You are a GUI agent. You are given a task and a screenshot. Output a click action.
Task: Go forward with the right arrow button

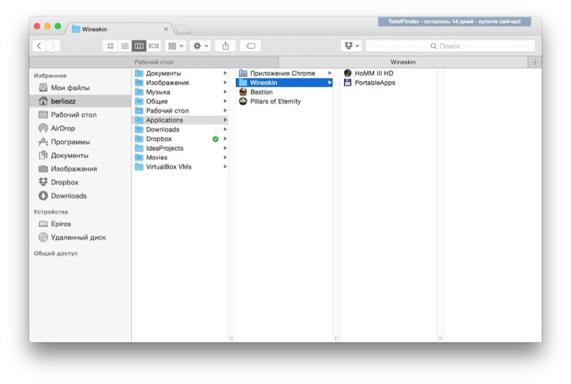[53, 46]
